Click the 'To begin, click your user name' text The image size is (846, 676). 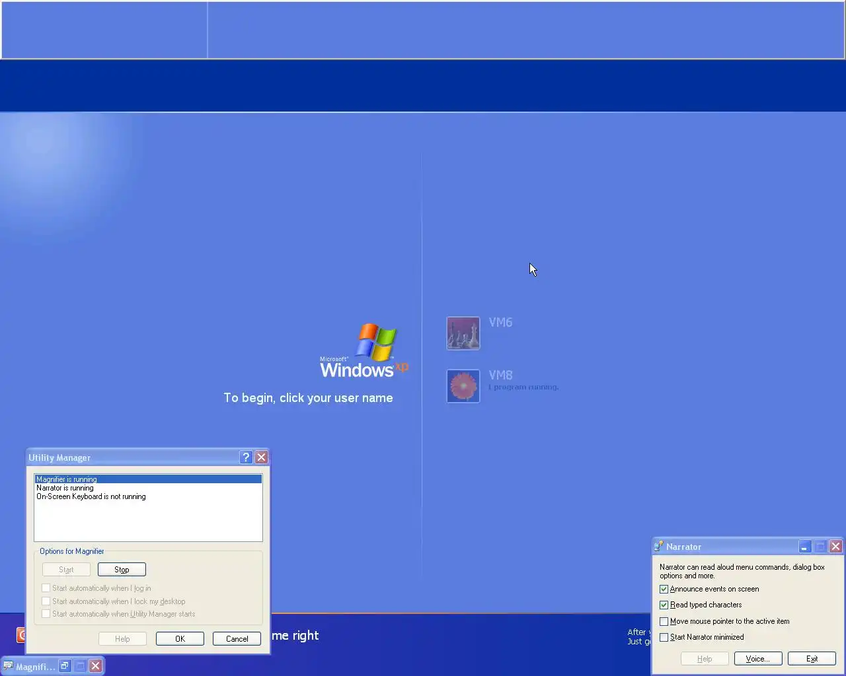point(308,398)
